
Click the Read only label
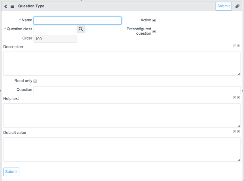click(x=23, y=81)
